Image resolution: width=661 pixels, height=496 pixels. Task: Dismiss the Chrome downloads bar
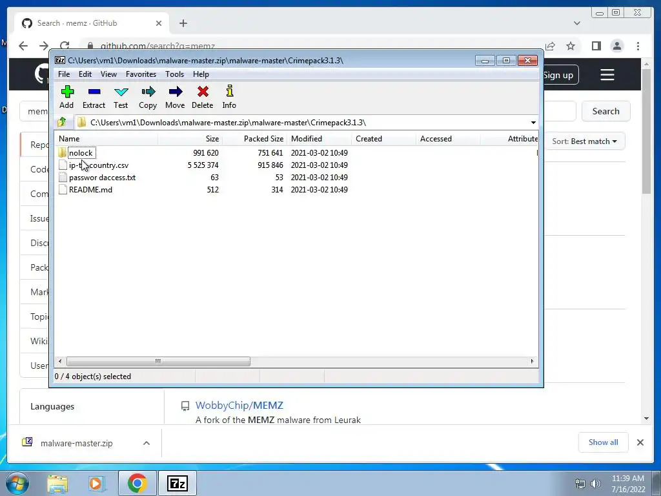pos(640,442)
